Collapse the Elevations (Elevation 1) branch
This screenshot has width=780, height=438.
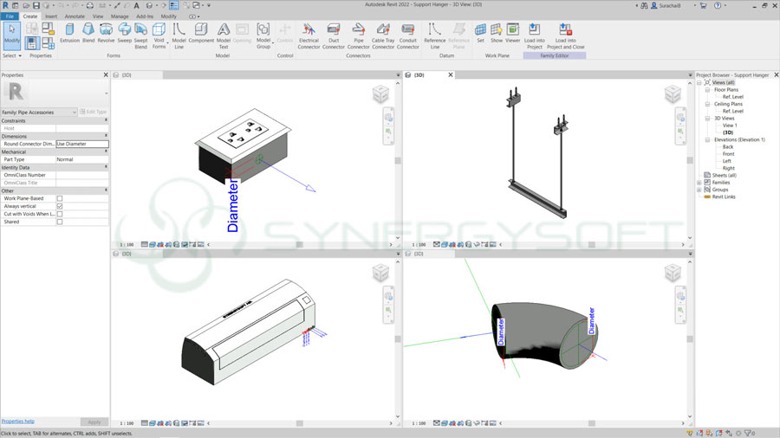[x=706, y=139]
